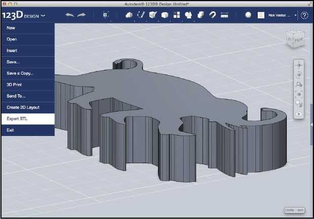This screenshot has width=314, height=219.
Task: Open the Pattern tool
Action: point(177,15)
